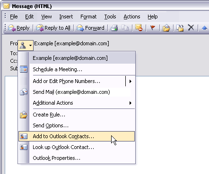The image size is (209, 174).
Task: Forward this message
Action: (x=90, y=28)
